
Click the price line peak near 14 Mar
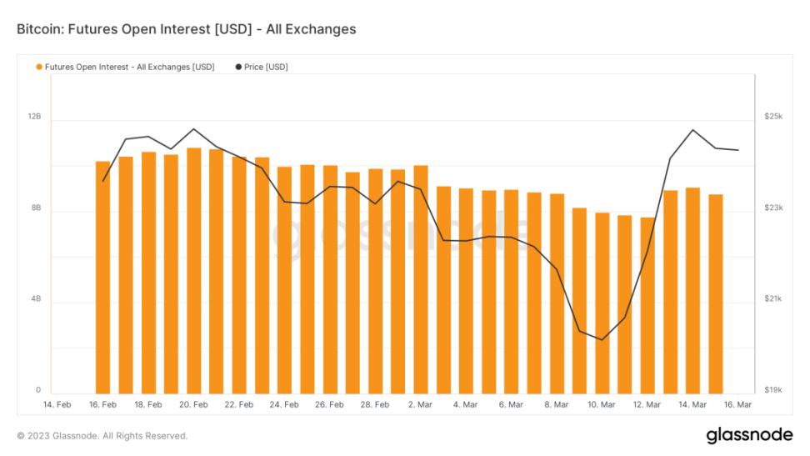(x=692, y=130)
